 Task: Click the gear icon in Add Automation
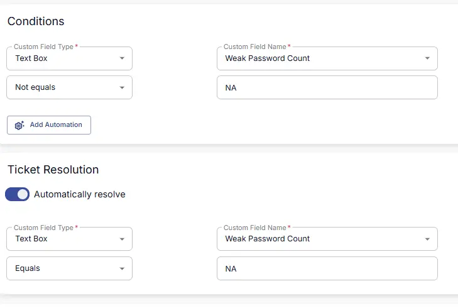[19, 125]
